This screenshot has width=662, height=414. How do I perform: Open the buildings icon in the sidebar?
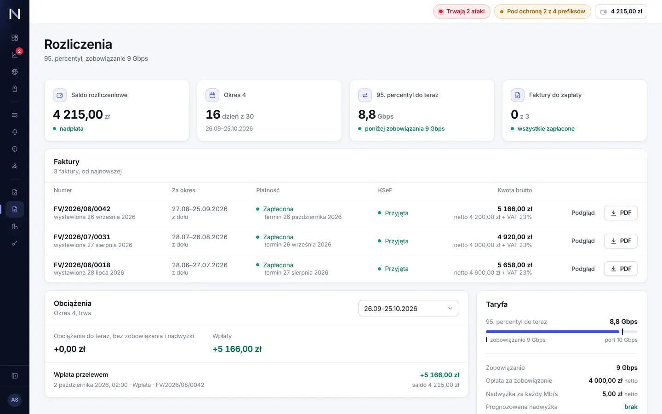click(15, 226)
